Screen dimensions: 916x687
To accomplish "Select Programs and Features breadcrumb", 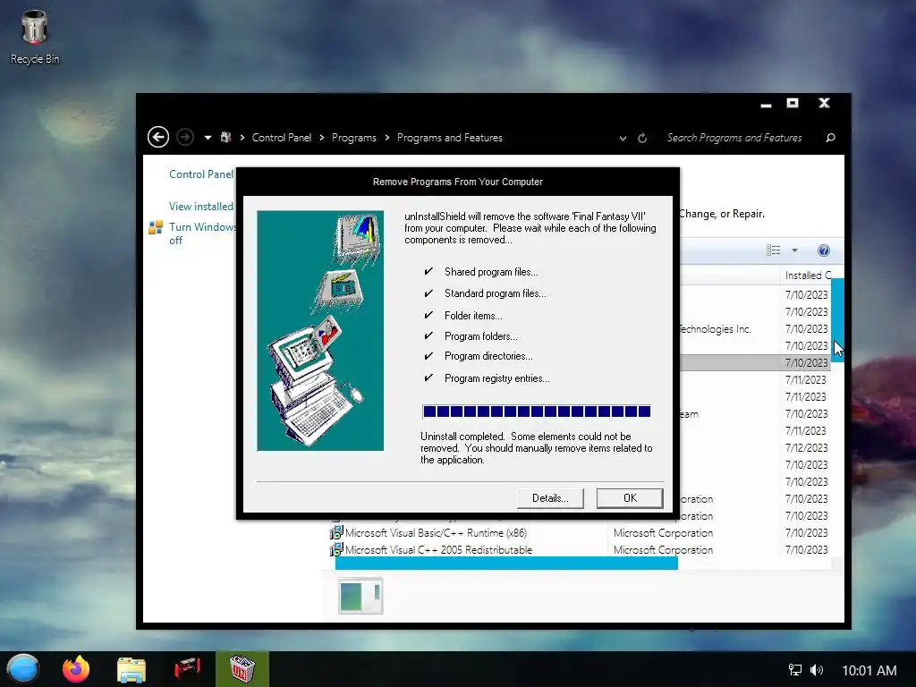I will pyautogui.click(x=450, y=138).
